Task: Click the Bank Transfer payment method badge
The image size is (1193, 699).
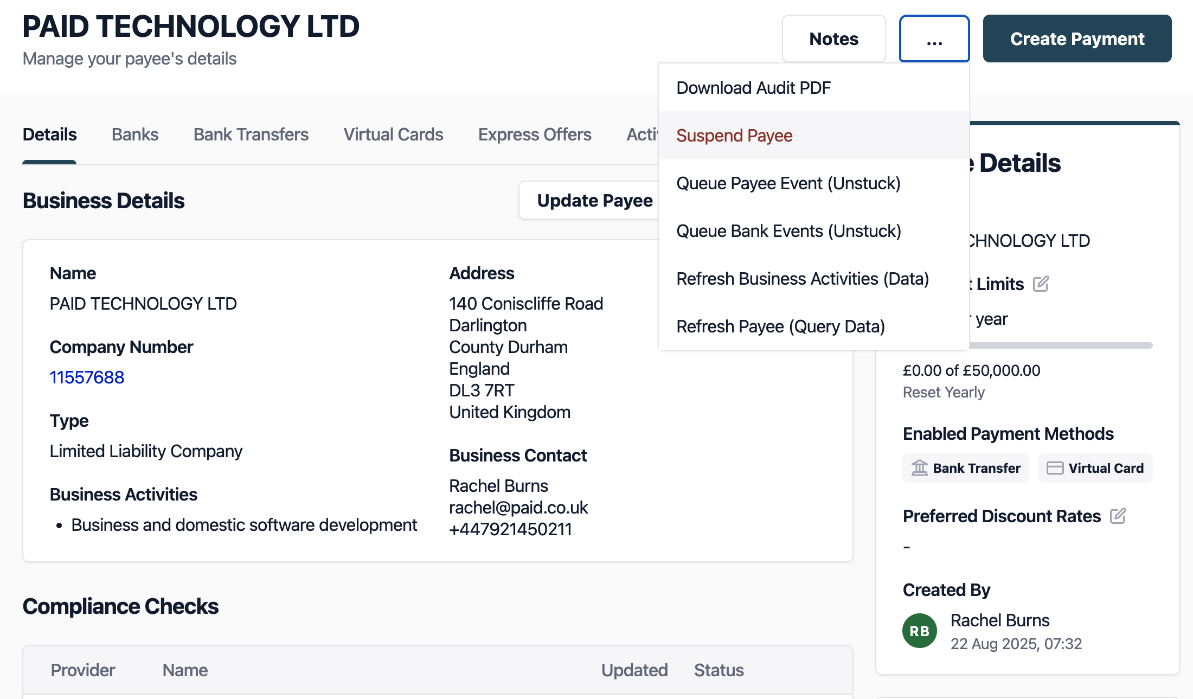Action: pyautogui.click(x=965, y=467)
